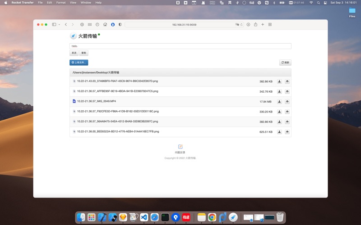Screen dimensions: 361x225
Task: Refresh file list with 刷新 button
Action: [285, 63]
